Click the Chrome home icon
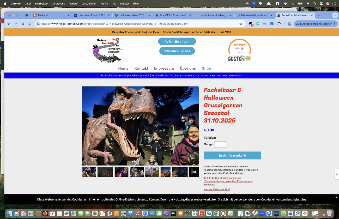Screen dimensions: 339x219 [x=30, y=24]
